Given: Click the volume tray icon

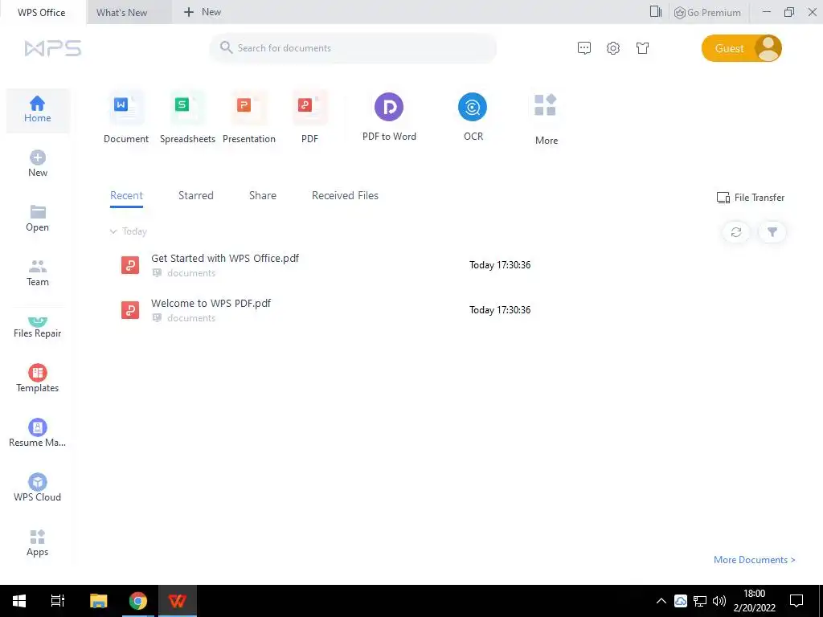Looking at the screenshot, I should point(719,601).
